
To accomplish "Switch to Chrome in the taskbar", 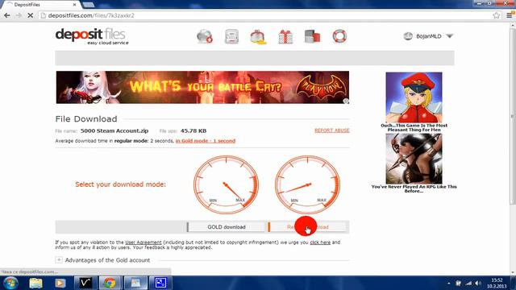I will (x=110, y=283).
